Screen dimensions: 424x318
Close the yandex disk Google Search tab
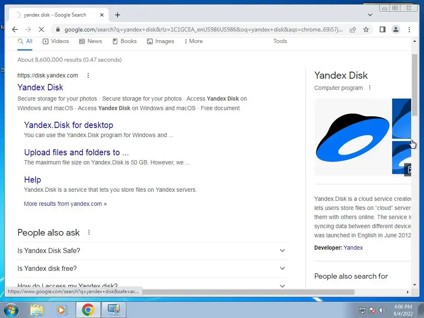click(x=102, y=15)
